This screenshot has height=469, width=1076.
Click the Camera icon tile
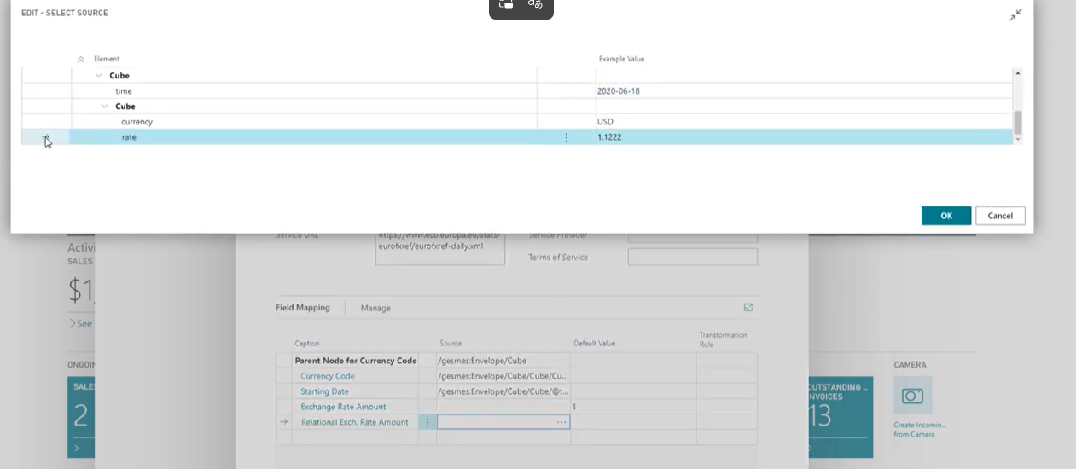tap(913, 396)
